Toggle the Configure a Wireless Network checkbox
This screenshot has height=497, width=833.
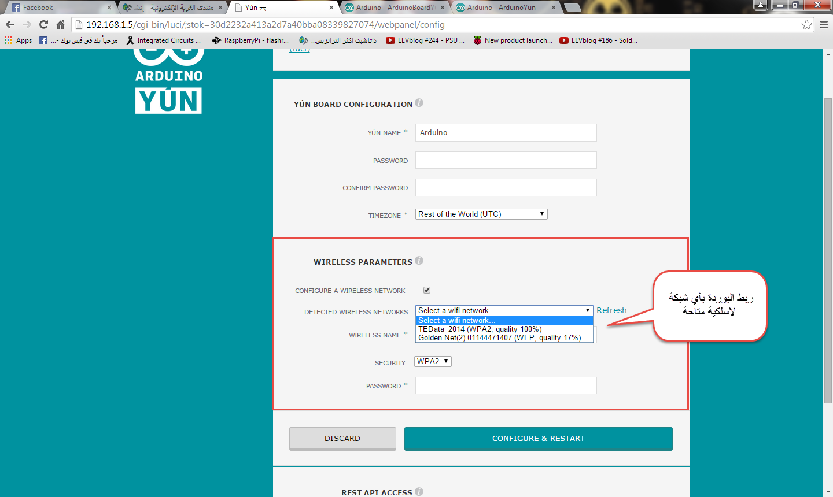pyautogui.click(x=427, y=290)
